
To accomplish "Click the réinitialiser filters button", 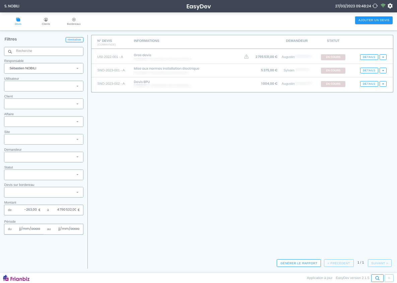I will [x=74, y=40].
